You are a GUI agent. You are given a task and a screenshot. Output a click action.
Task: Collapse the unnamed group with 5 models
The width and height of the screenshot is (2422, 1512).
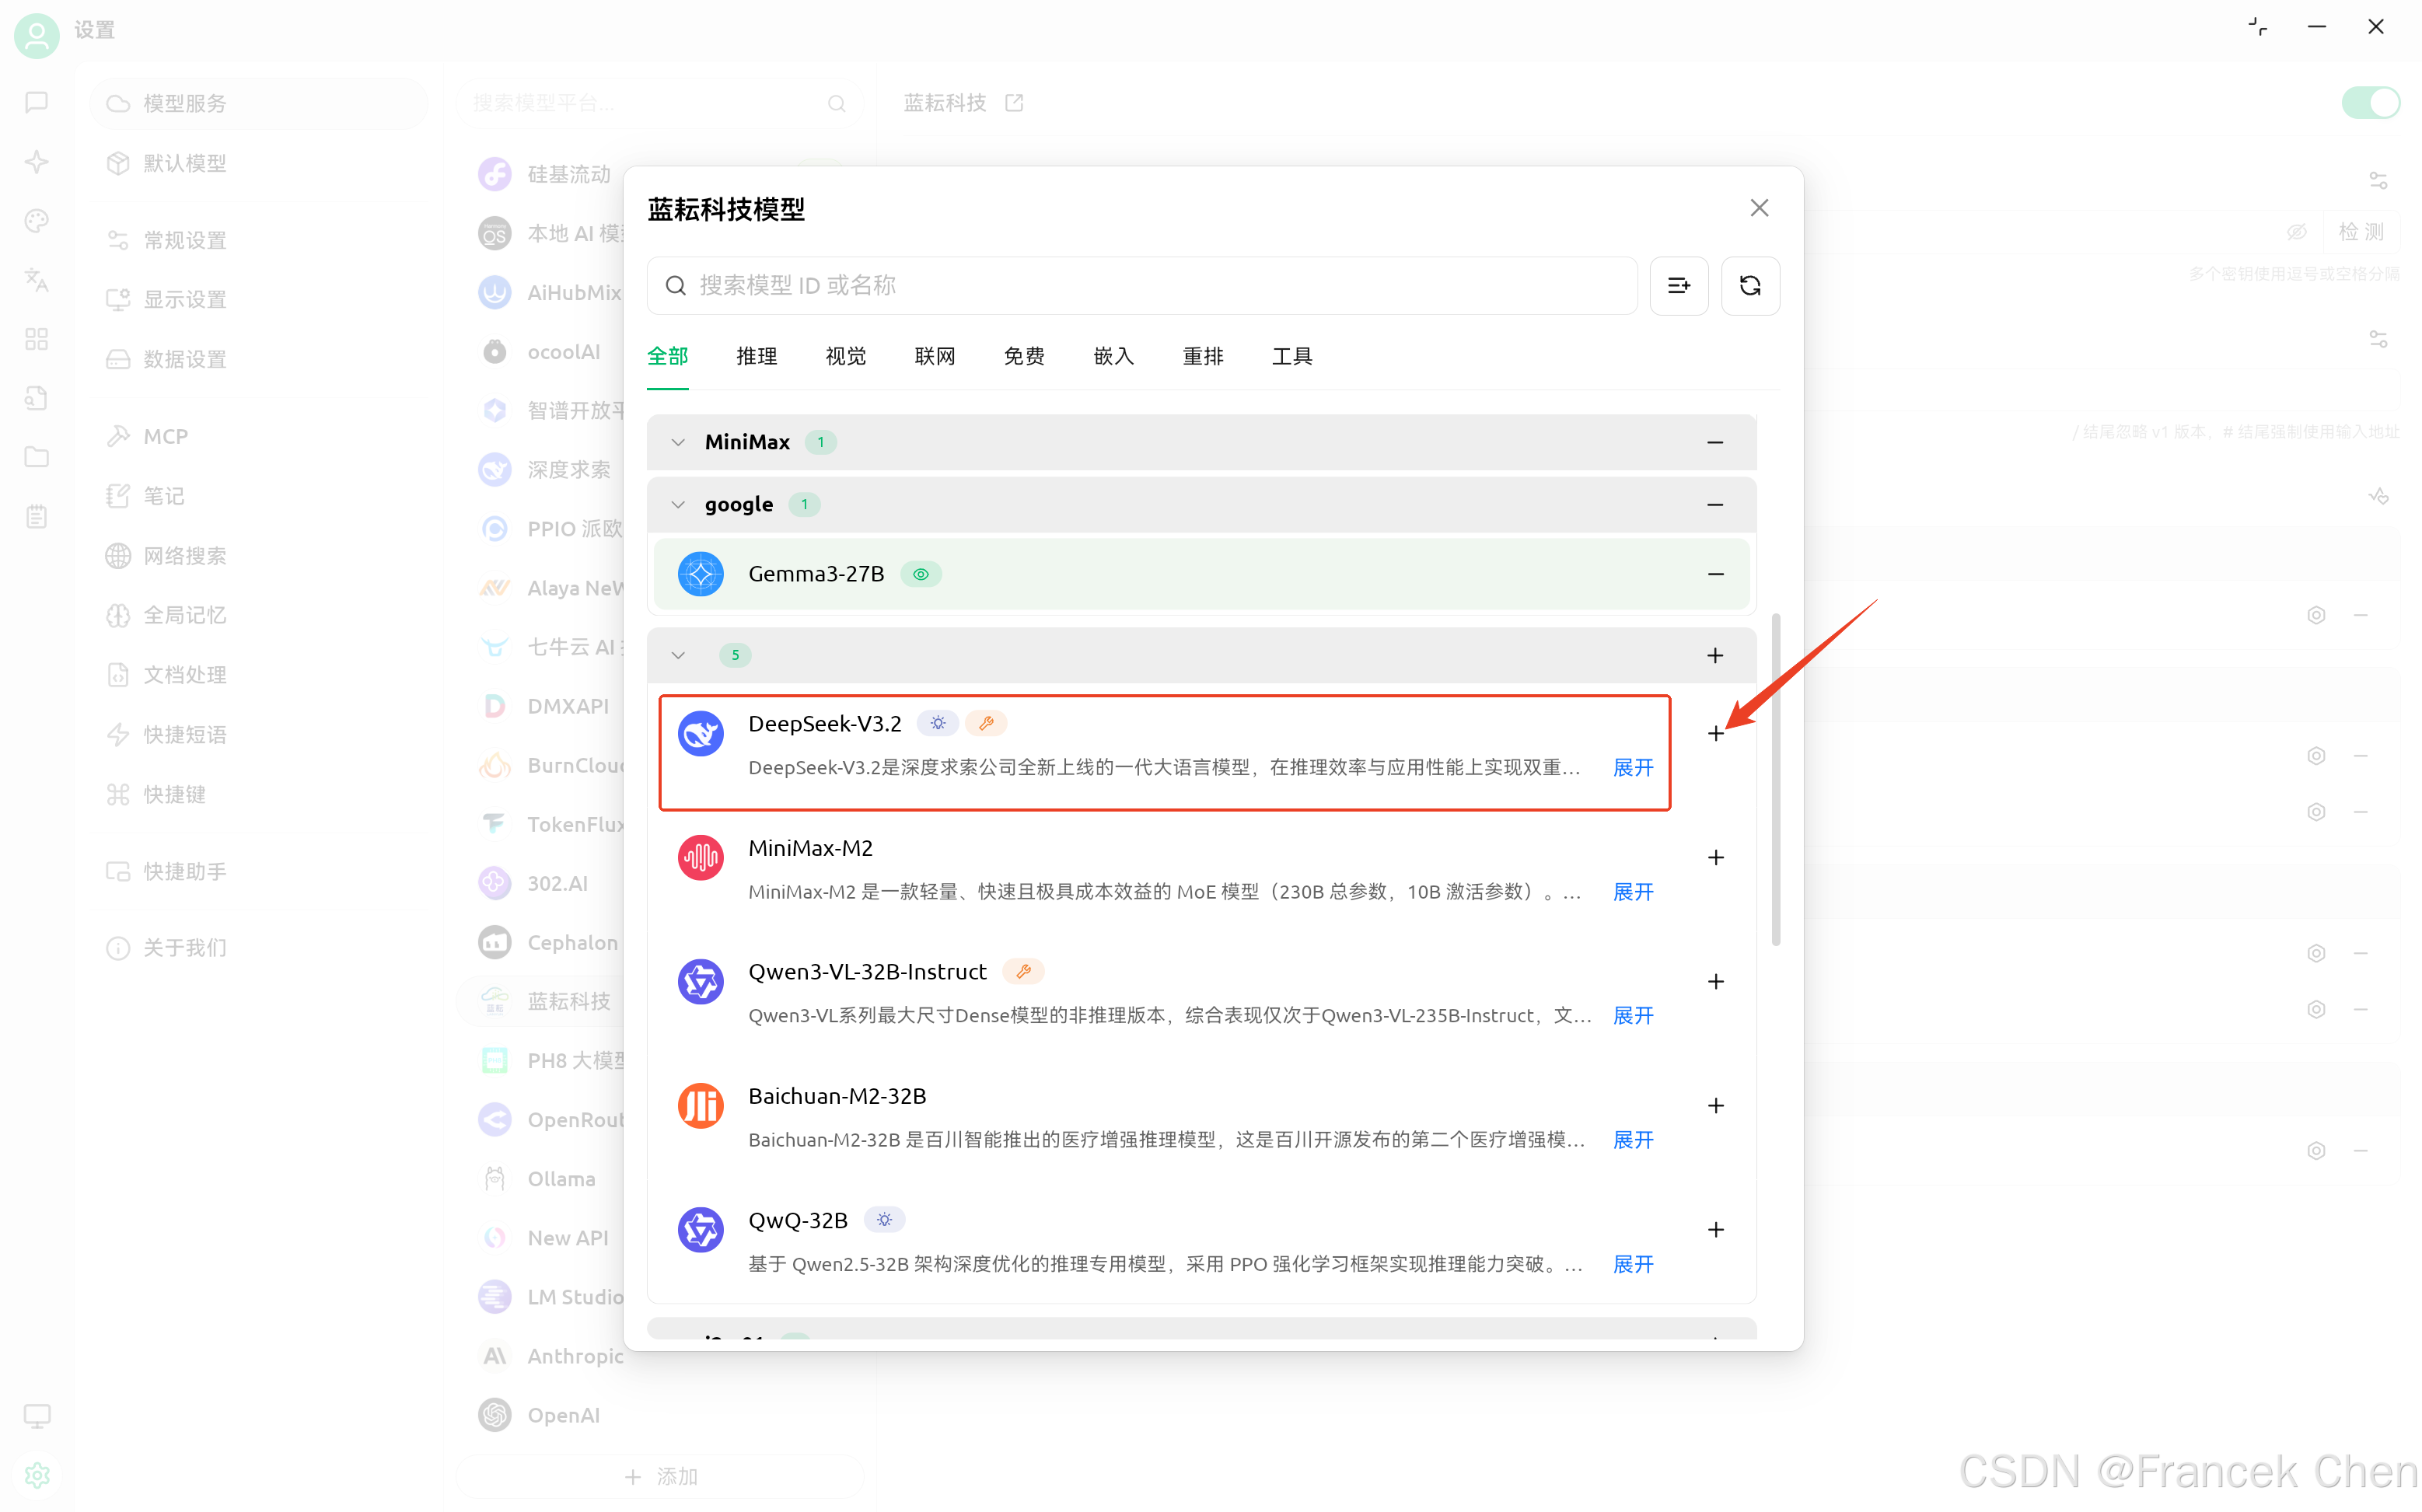[x=678, y=656]
